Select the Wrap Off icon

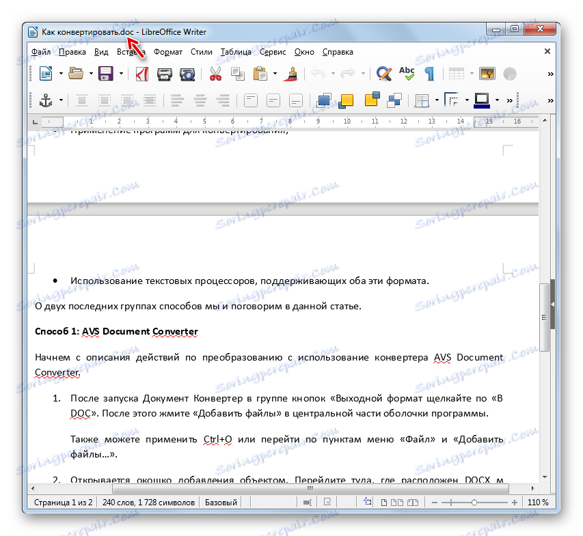click(82, 100)
